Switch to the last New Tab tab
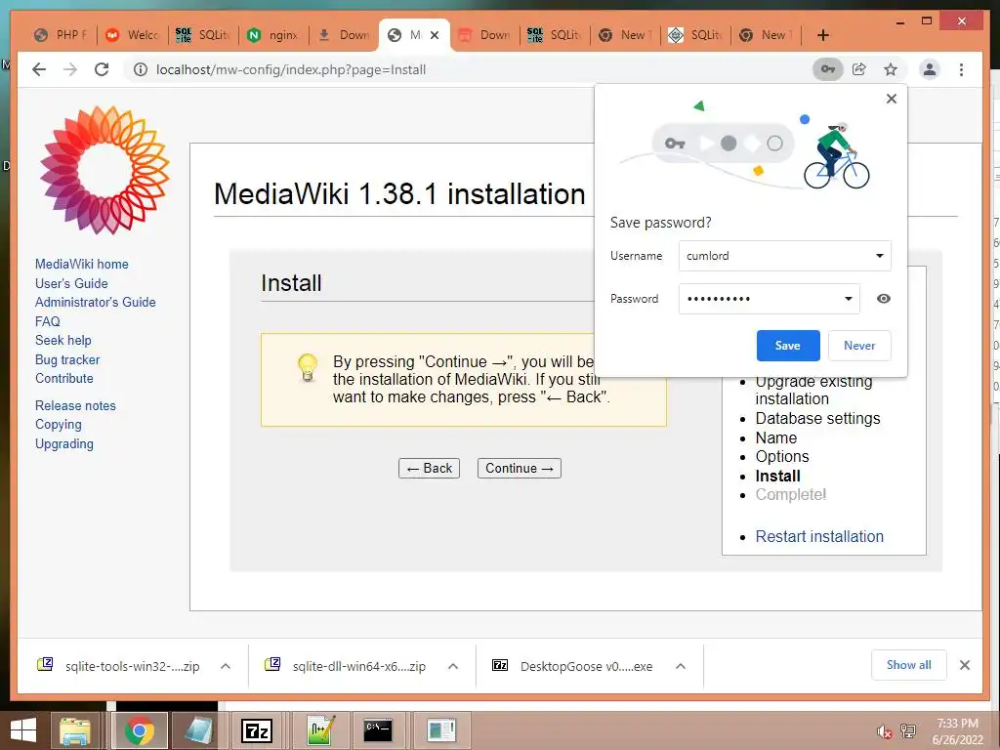 click(x=766, y=35)
